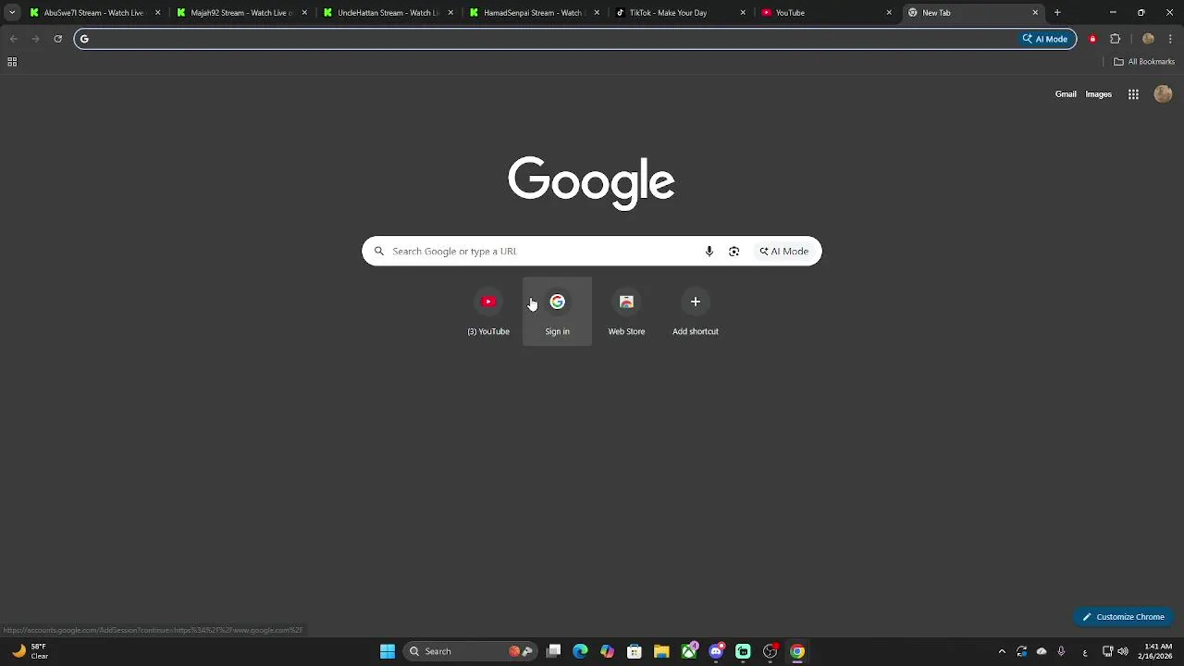Viewport: 1184px width, 666px height.
Task: Open the weather widget showing 58°F Clear
Action: pyautogui.click(x=30, y=651)
